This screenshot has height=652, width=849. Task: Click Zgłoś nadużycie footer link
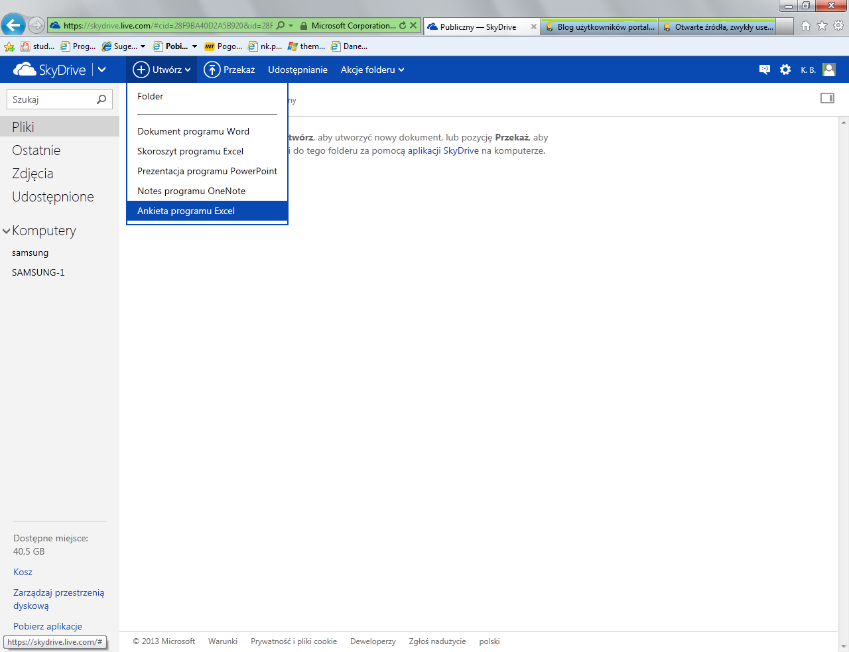(437, 641)
